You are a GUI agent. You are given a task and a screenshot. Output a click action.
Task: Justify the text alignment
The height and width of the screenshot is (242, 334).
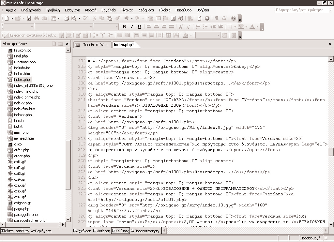(x=172, y=27)
